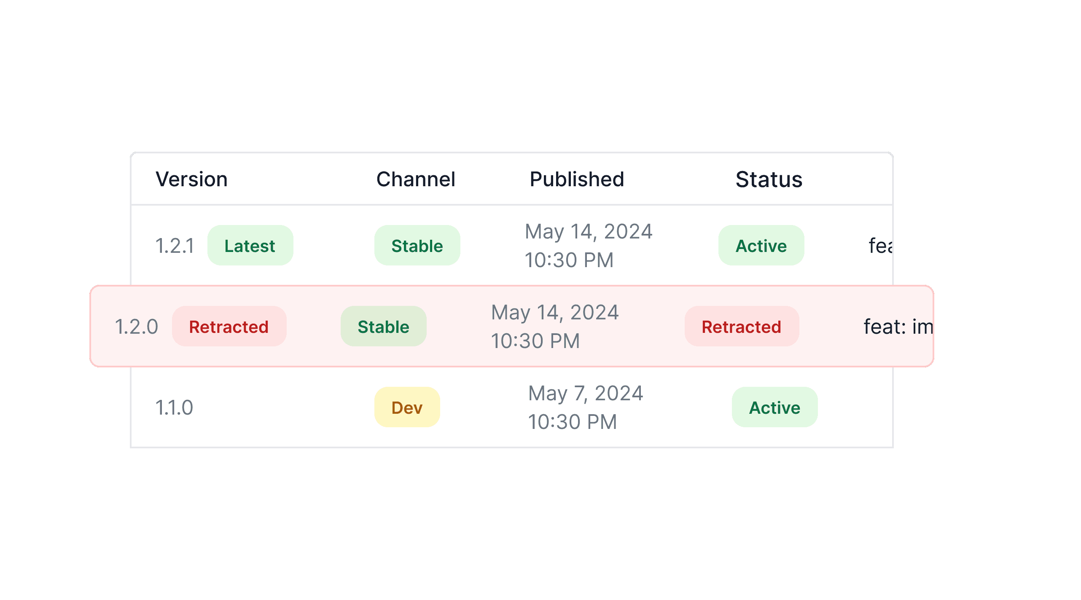Click the Dev channel badge
1081x600 pixels.
click(407, 407)
